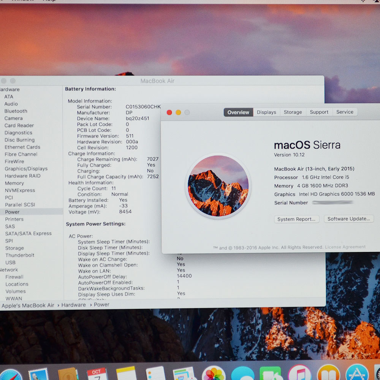Select Disc Burning in the sidebar

click(x=20, y=140)
